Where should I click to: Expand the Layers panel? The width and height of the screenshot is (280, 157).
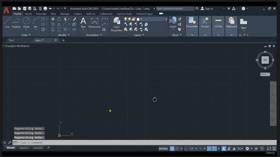[139, 35]
